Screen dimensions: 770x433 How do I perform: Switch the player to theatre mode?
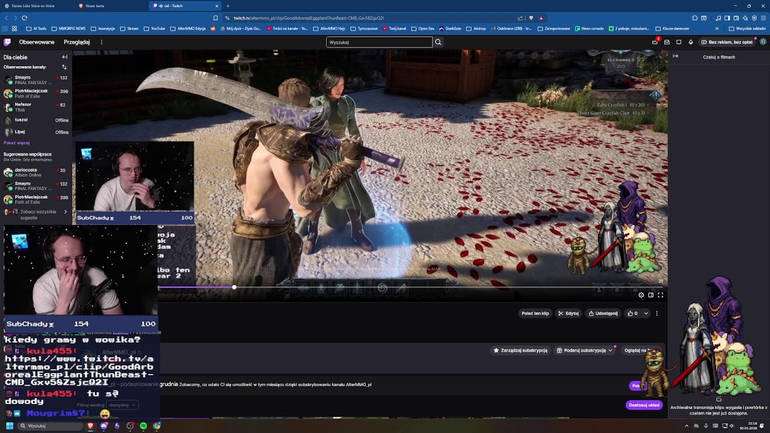pos(651,295)
